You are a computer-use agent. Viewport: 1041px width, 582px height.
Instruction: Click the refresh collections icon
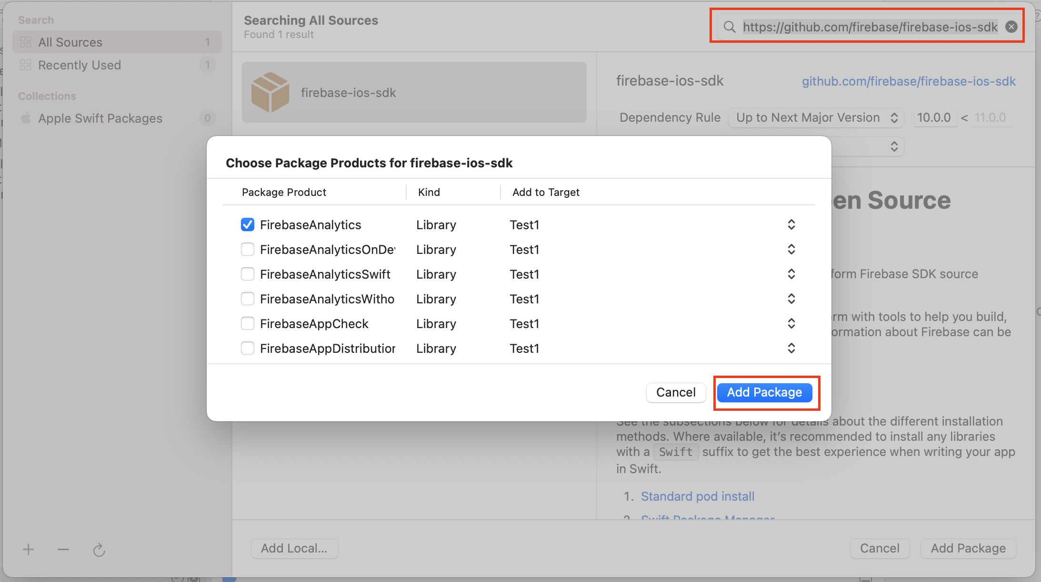click(99, 550)
